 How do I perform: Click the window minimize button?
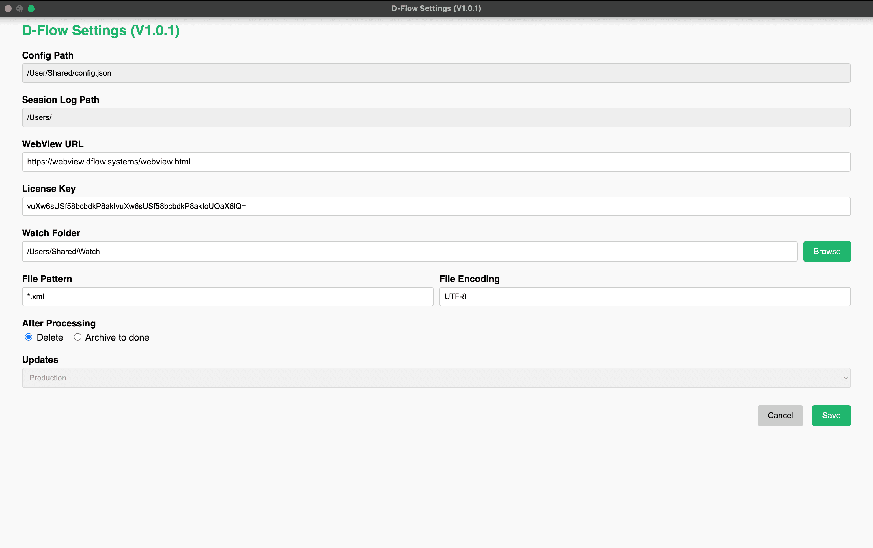pos(20,8)
